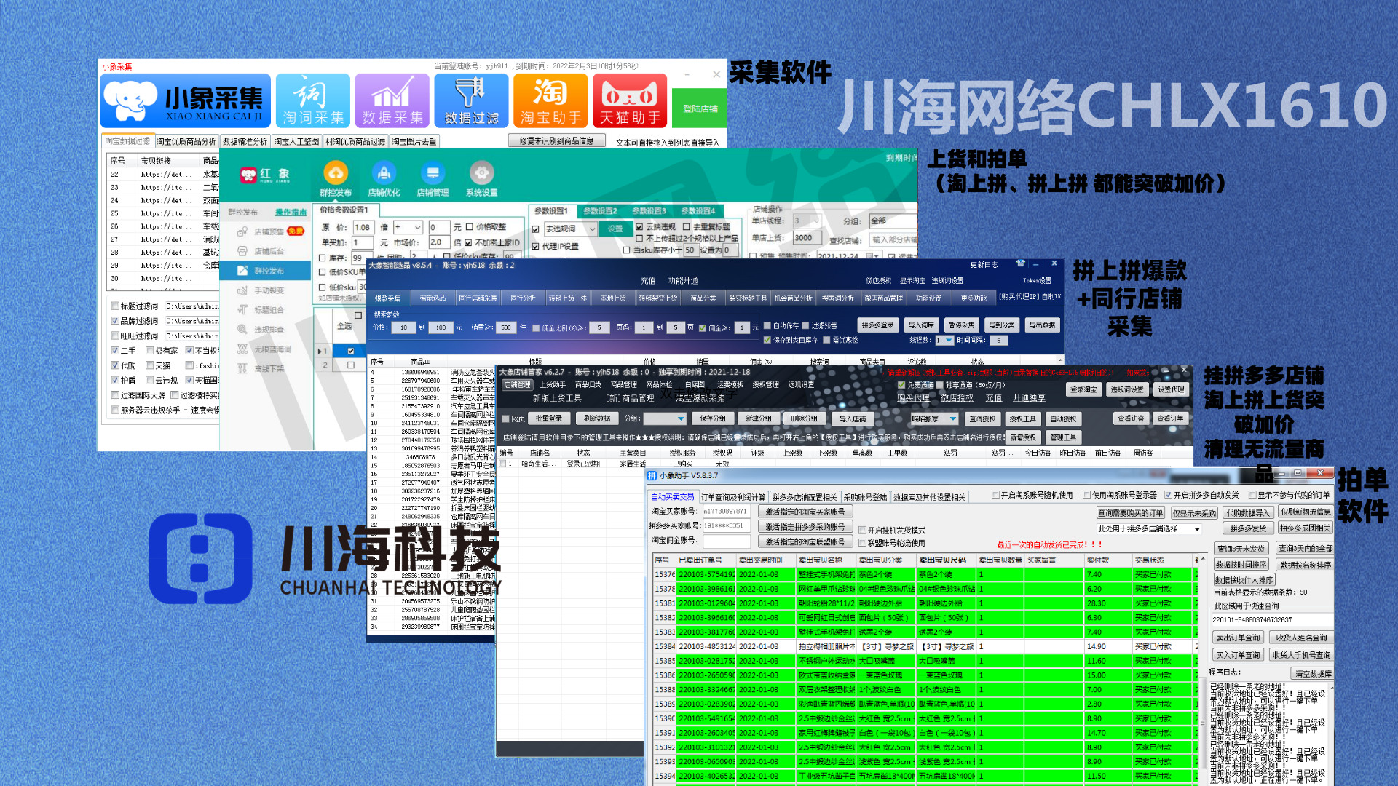Toggle 标题过滤词 checkbox in 小象采集
1398x786 pixels.
[x=115, y=306]
